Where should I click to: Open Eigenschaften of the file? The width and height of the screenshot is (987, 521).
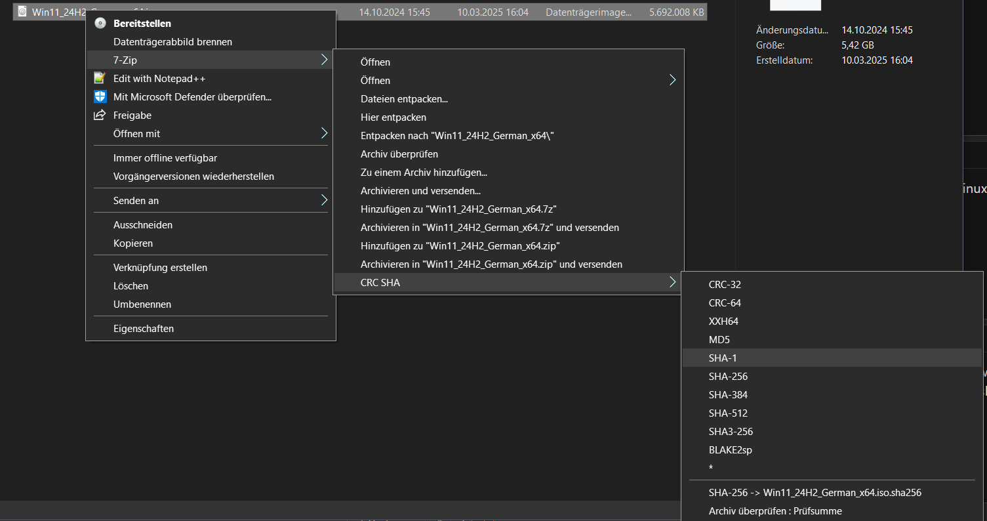pyautogui.click(x=211, y=329)
